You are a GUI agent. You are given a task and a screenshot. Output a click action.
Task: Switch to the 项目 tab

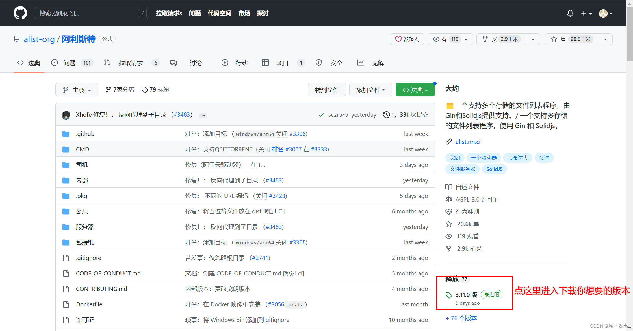[283, 63]
